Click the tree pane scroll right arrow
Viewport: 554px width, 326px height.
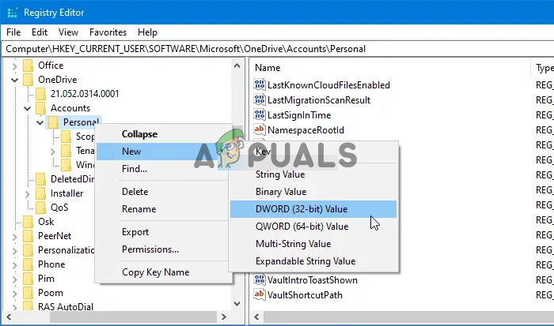pos(223,317)
